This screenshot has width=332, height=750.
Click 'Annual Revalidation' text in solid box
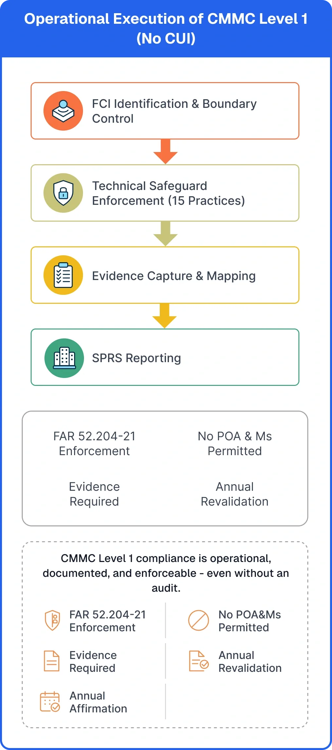235,494
